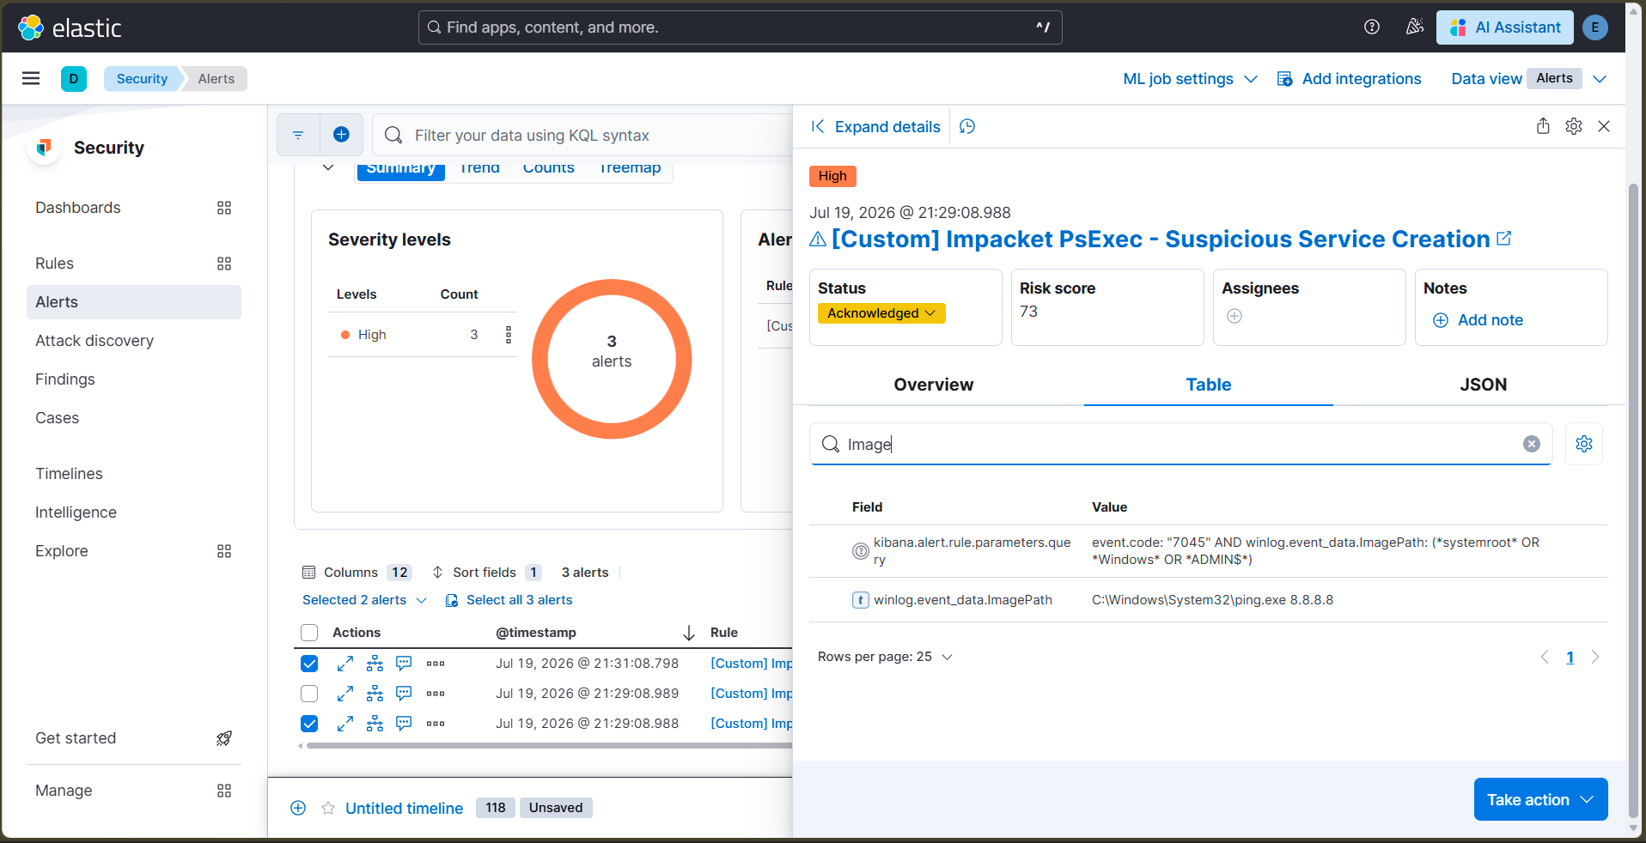The width and height of the screenshot is (1646, 843).
Task: Click the add note comment icon in last alert row
Action: [404, 724]
